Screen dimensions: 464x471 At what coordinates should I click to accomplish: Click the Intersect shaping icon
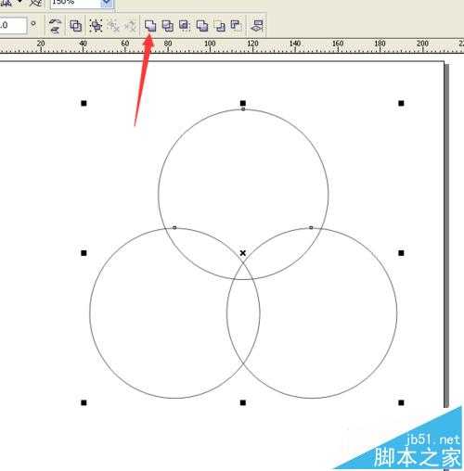pos(185,26)
